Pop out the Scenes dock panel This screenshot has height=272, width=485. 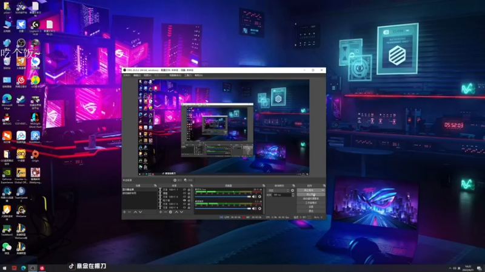click(155, 186)
